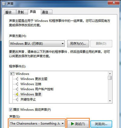Switch to the 播放 tab
The height and width of the screenshot is (128, 121).
tap(10, 12)
